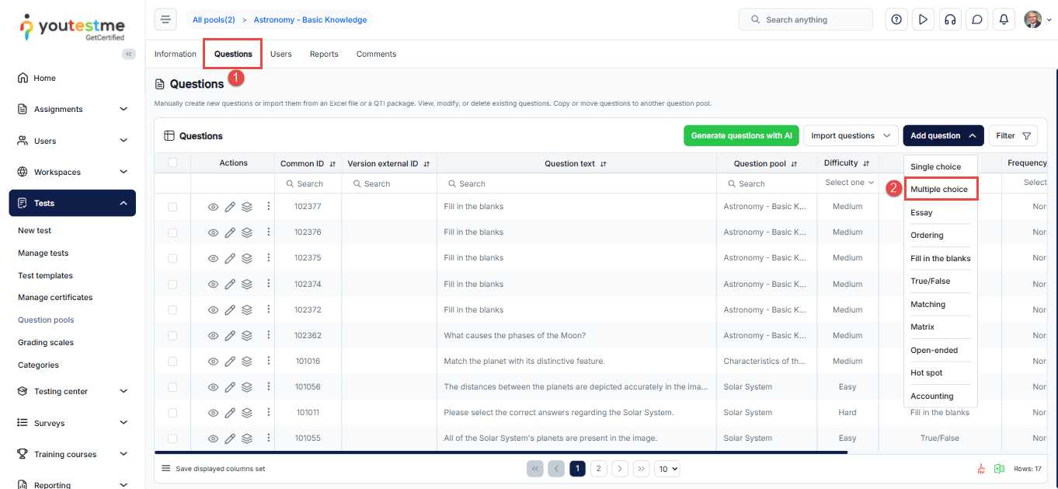Click the help question mark icon
This screenshot has height=489, width=1058.
pyautogui.click(x=896, y=20)
